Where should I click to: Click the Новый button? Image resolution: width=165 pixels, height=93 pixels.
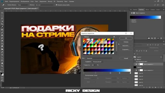(126, 58)
